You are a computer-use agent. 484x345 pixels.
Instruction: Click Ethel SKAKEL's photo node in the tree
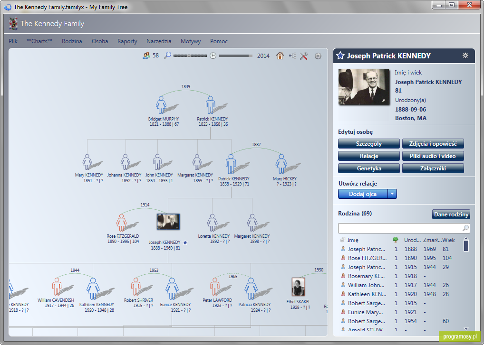[x=298, y=287]
